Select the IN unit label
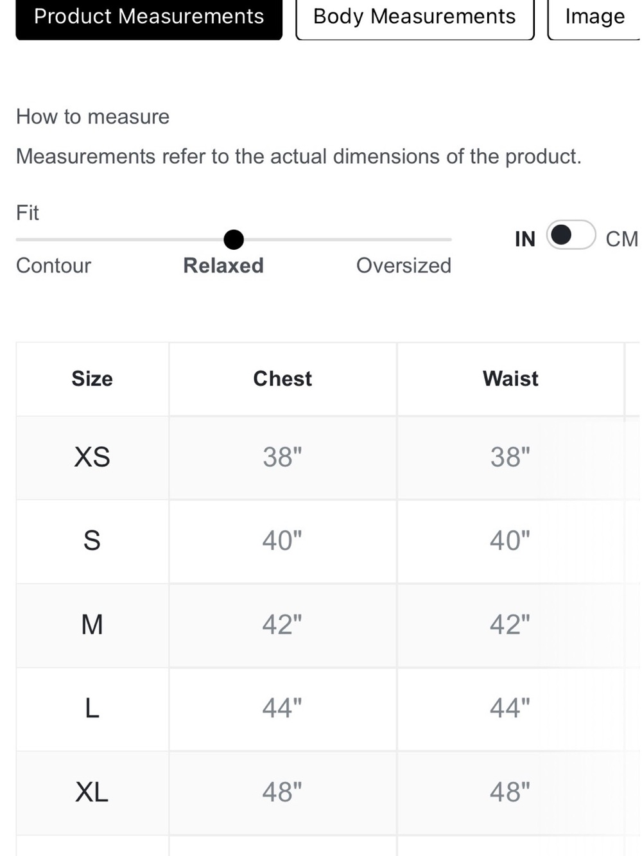The image size is (642, 856). click(x=525, y=239)
